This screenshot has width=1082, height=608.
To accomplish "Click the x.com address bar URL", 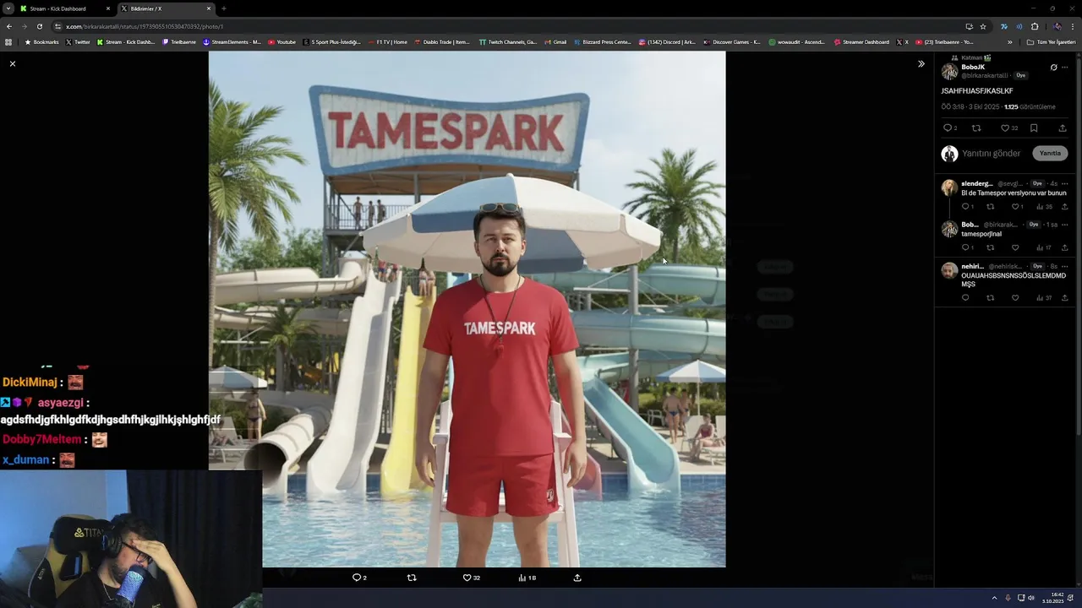I will [144, 26].
